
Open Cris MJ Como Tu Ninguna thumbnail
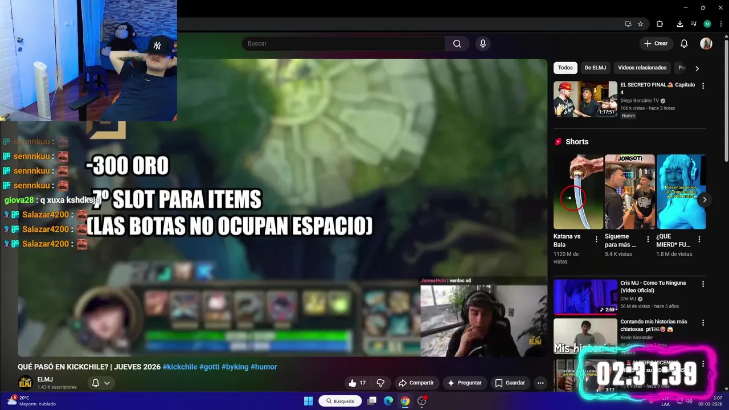[585, 297]
